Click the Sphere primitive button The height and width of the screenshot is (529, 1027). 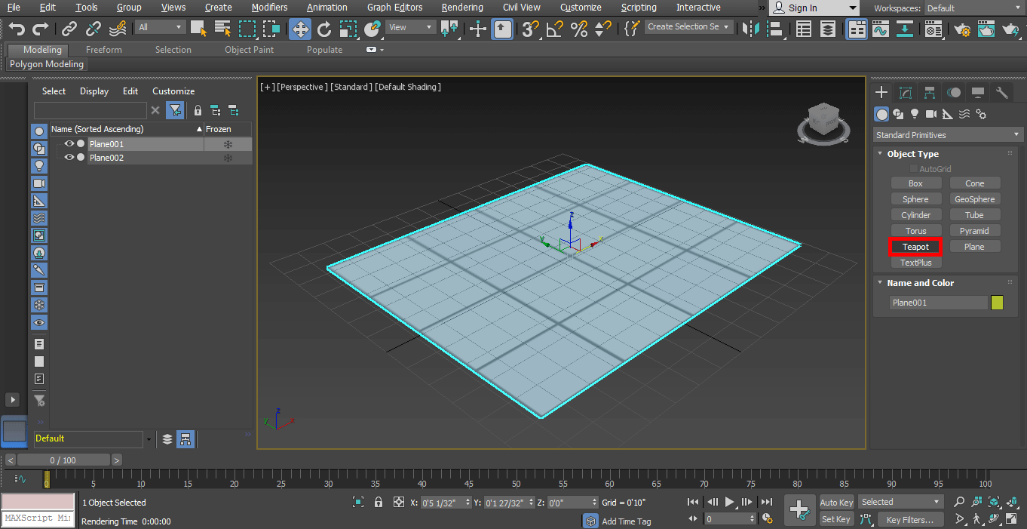915,199
